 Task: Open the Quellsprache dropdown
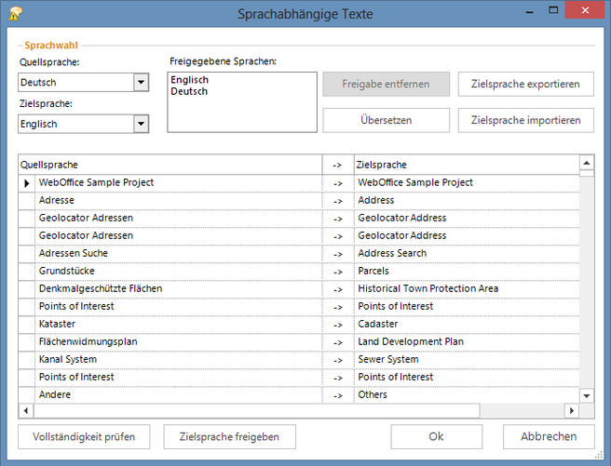[x=141, y=83]
